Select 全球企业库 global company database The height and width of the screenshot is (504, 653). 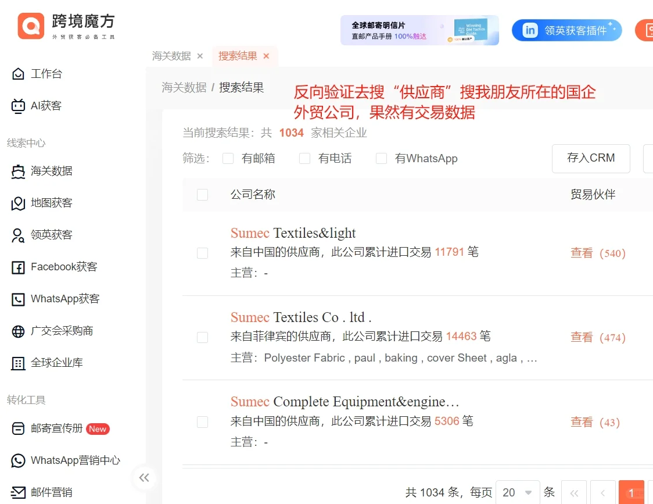click(x=51, y=363)
